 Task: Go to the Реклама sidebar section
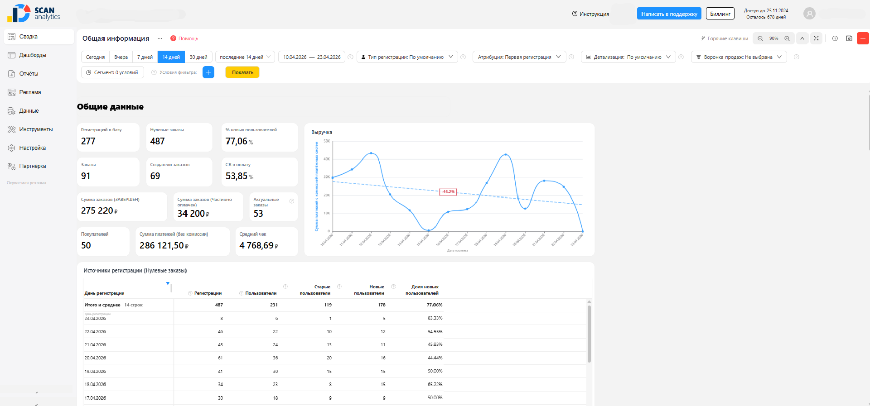(x=30, y=92)
